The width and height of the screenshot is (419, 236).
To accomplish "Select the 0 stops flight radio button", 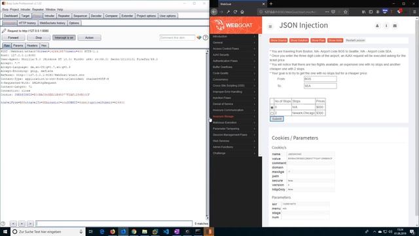I will pos(272,108).
